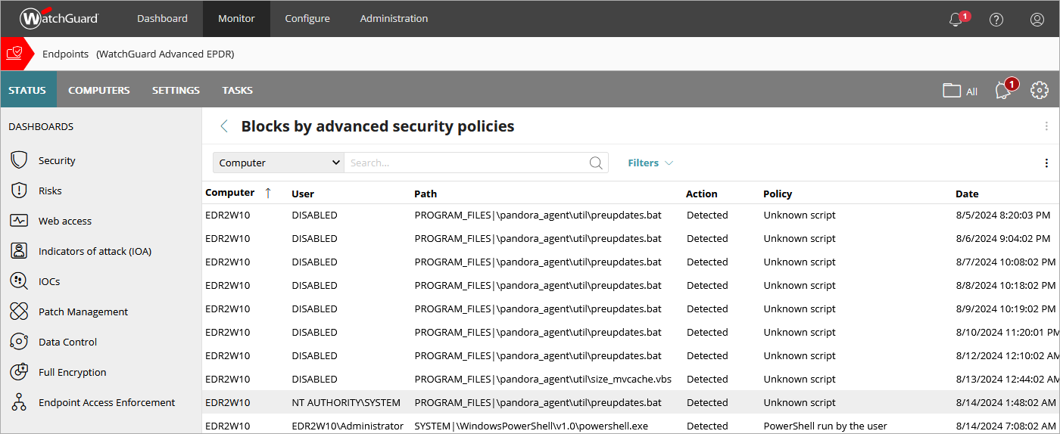This screenshot has width=1060, height=434.
Task: Open the Indicators of attack (IOA) dashboard
Action: 95,251
